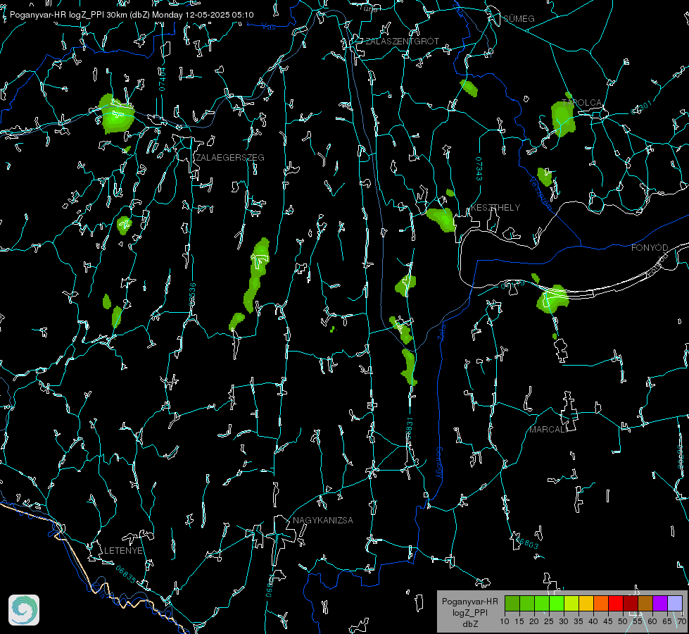Image resolution: width=689 pixels, height=634 pixels.
Task: Click the radar title text at top left
Action: [x=132, y=15]
